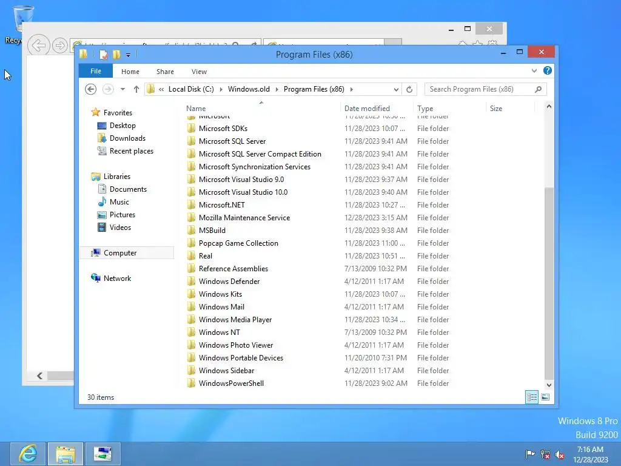
Task: Open Documents library
Action: [x=128, y=189]
